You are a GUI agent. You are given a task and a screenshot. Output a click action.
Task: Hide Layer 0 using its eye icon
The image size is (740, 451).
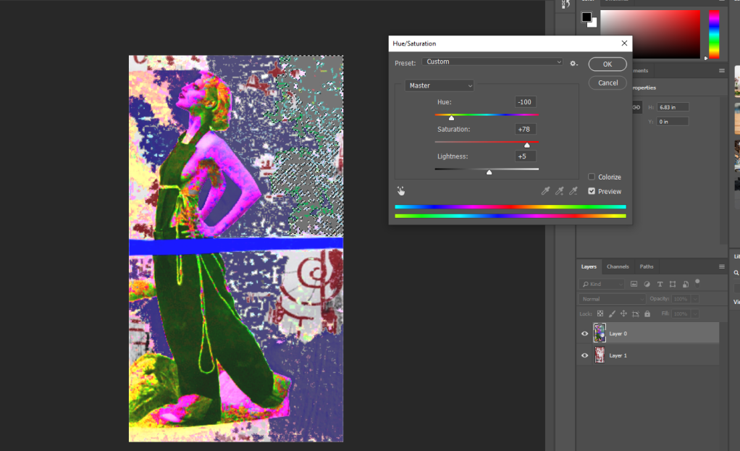[584, 334]
